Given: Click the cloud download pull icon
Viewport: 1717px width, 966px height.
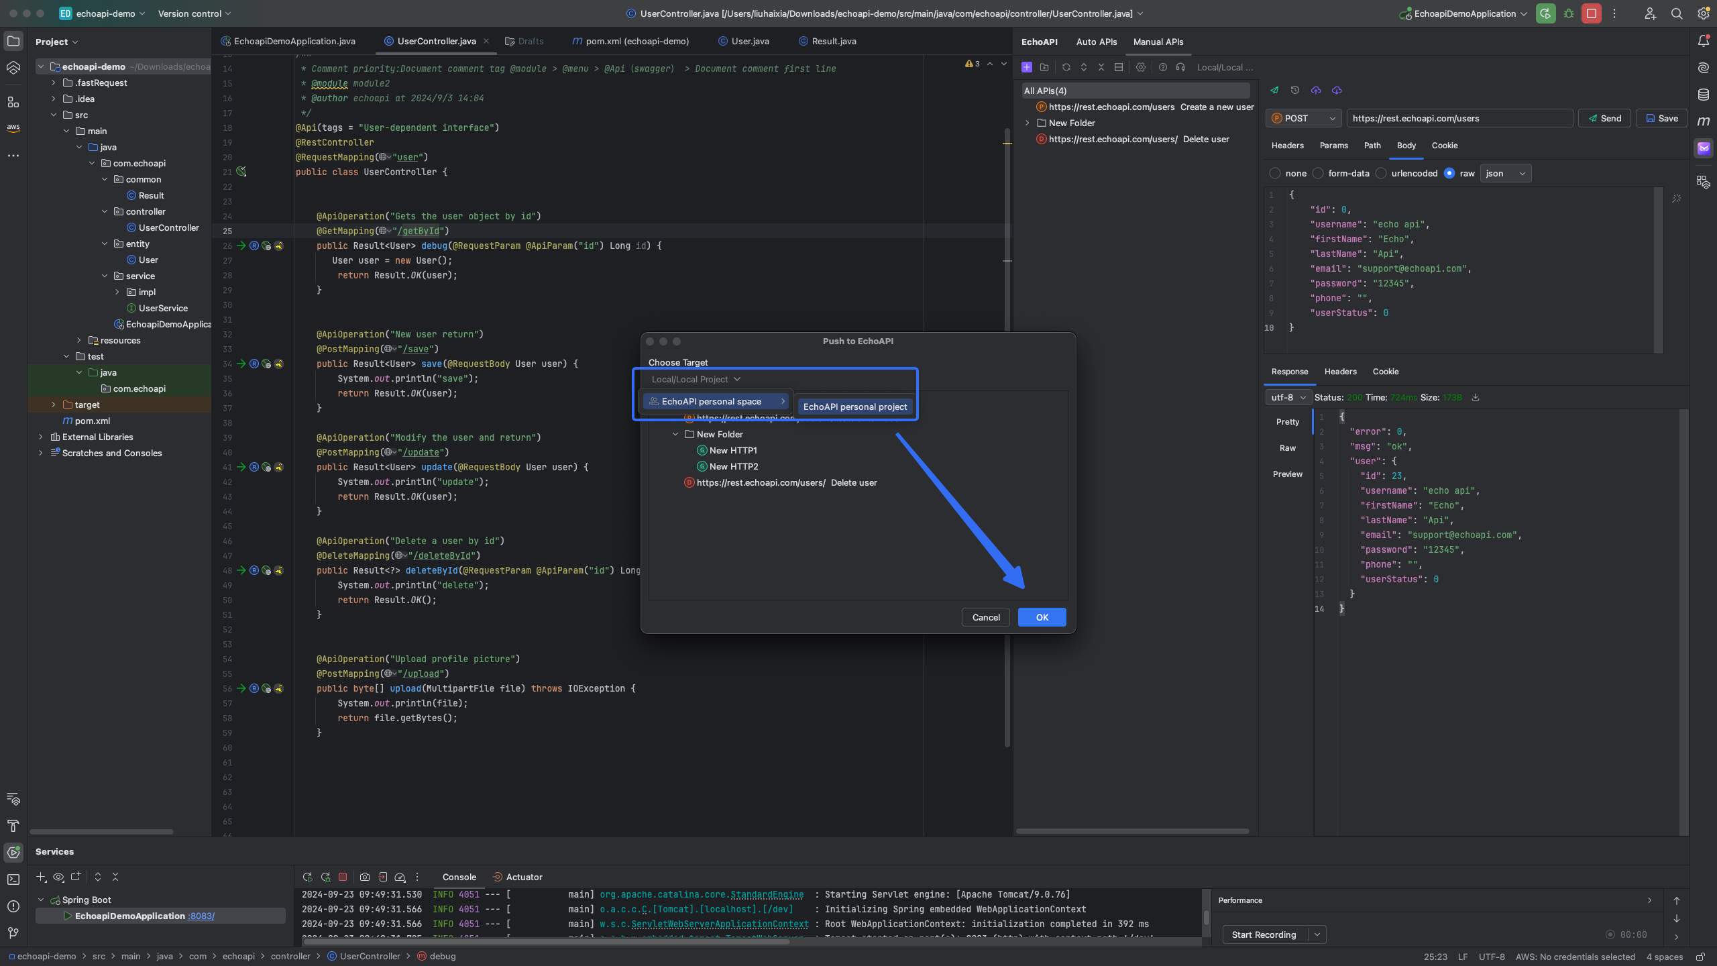Looking at the screenshot, I should [1337, 90].
